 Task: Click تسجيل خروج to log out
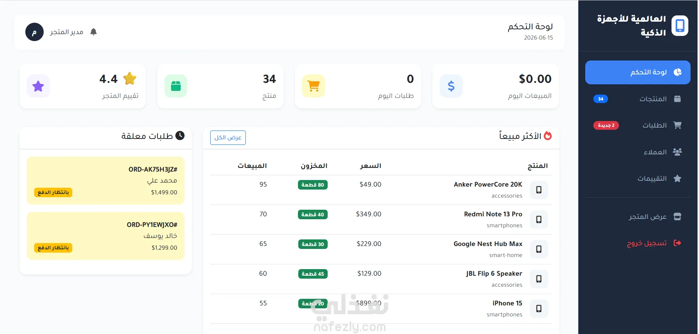pyautogui.click(x=638, y=243)
